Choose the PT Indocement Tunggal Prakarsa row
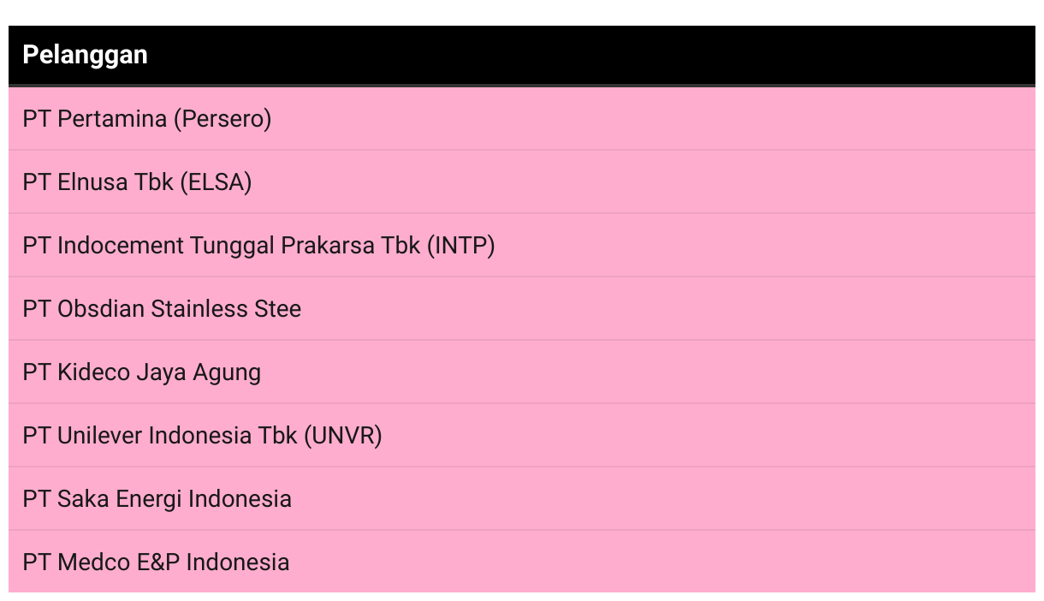Viewport: 1044px width, 601px height. click(x=522, y=245)
